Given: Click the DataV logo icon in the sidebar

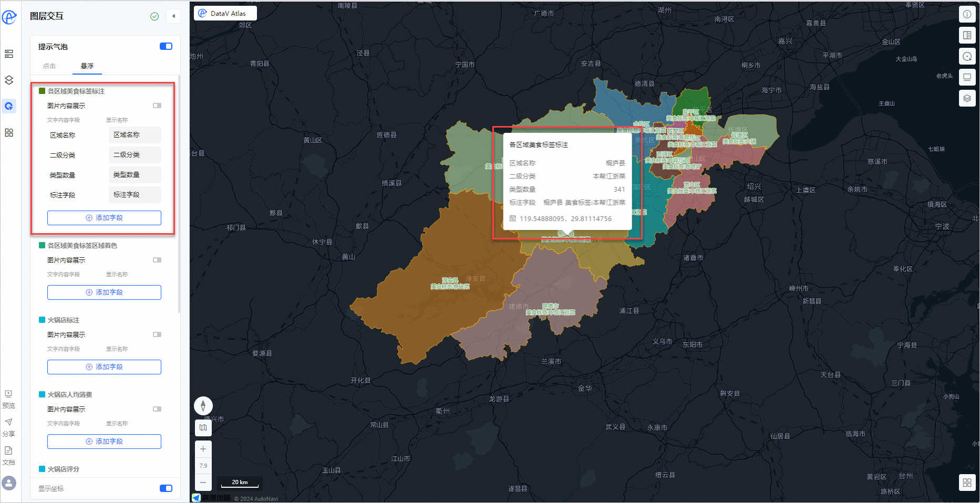Looking at the screenshot, I should pyautogui.click(x=9, y=17).
